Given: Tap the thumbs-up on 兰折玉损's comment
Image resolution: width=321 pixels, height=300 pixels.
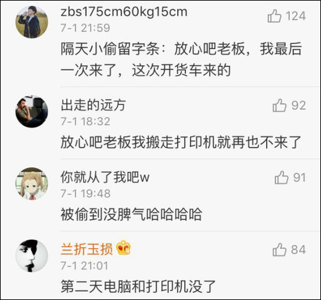Looking at the screenshot, I should pyautogui.click(x=279, y=250).
